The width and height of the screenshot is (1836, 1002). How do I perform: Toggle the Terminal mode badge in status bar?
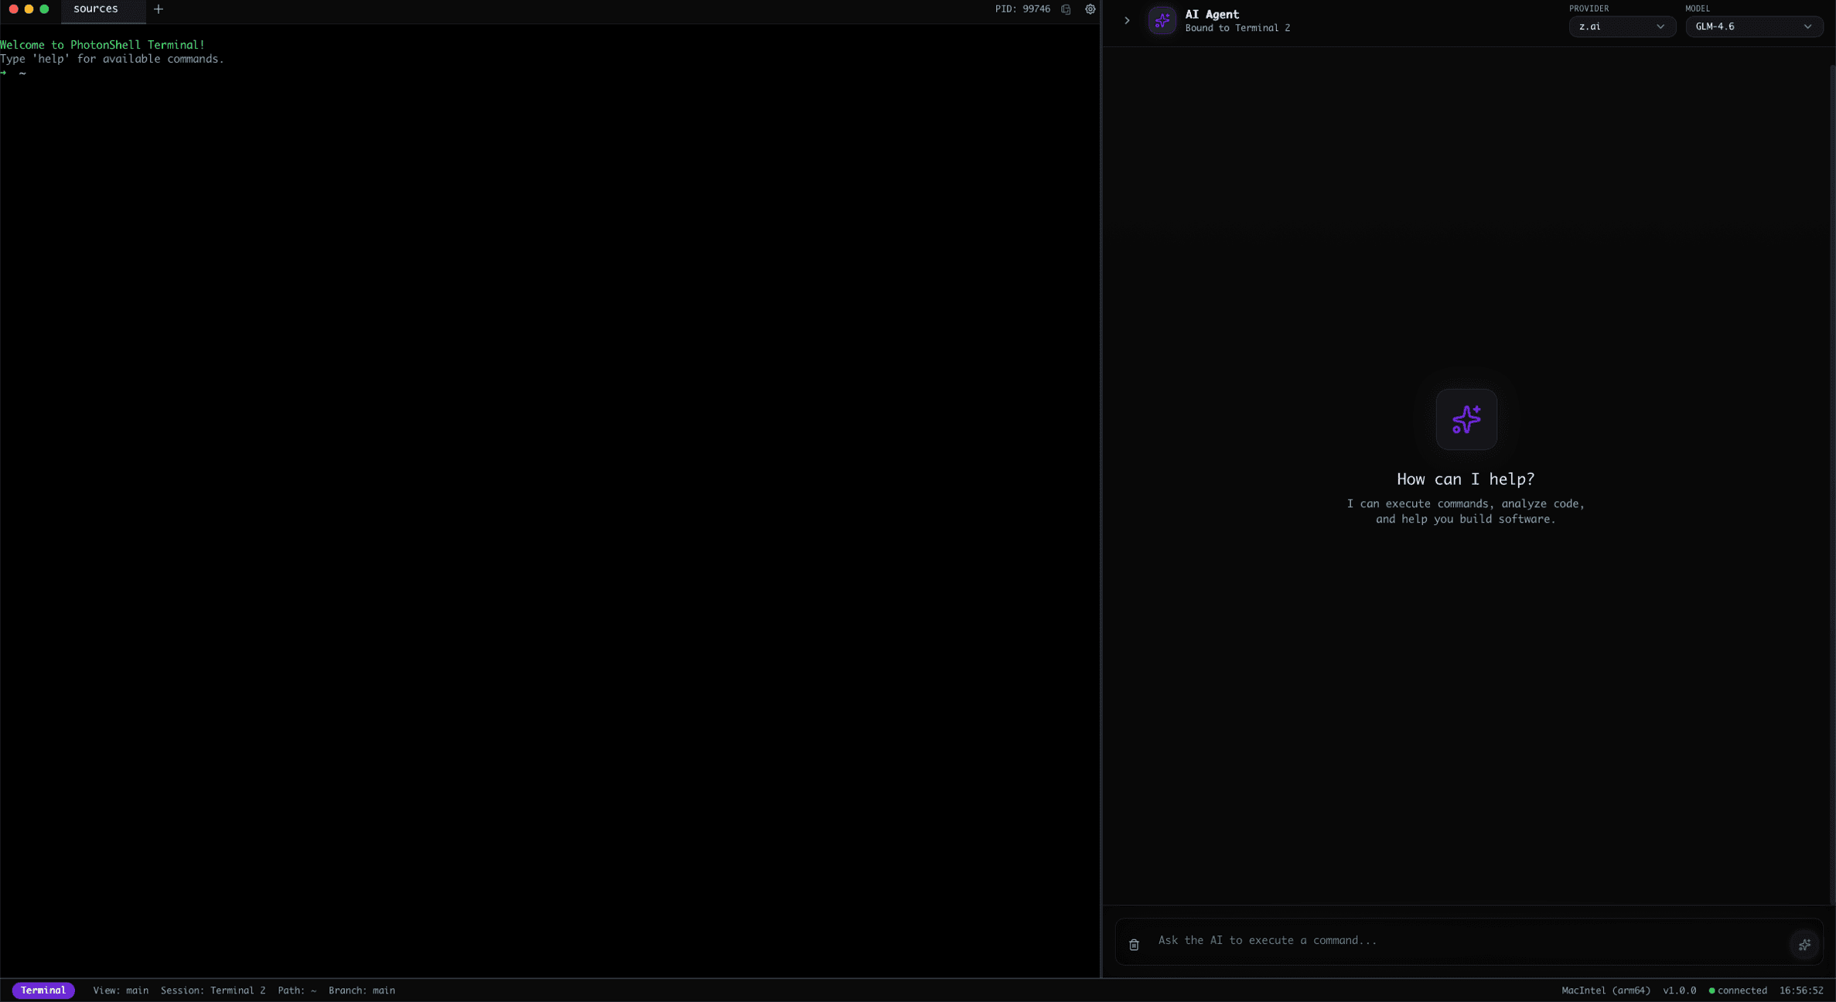43,990
